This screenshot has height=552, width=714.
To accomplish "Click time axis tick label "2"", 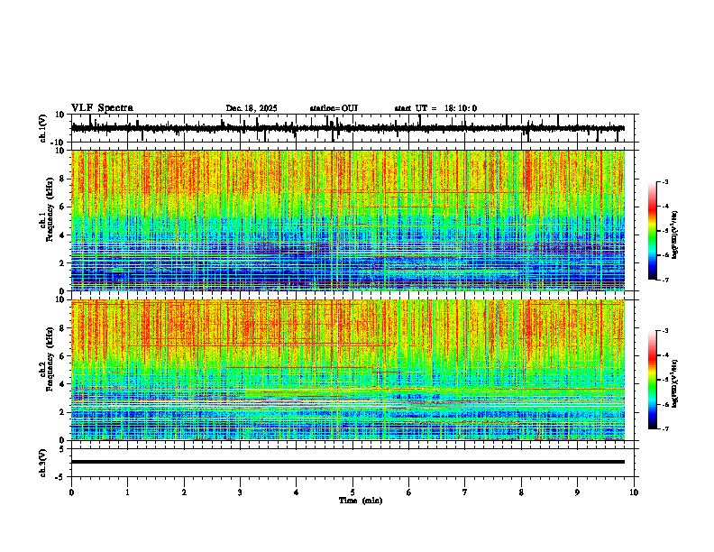I will pyautogui.click(x=184, y=492).
